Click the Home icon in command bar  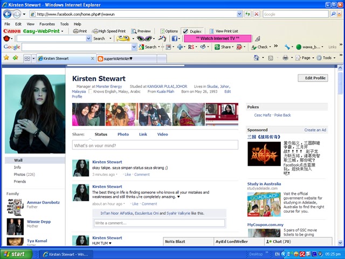tap(257, 58)
